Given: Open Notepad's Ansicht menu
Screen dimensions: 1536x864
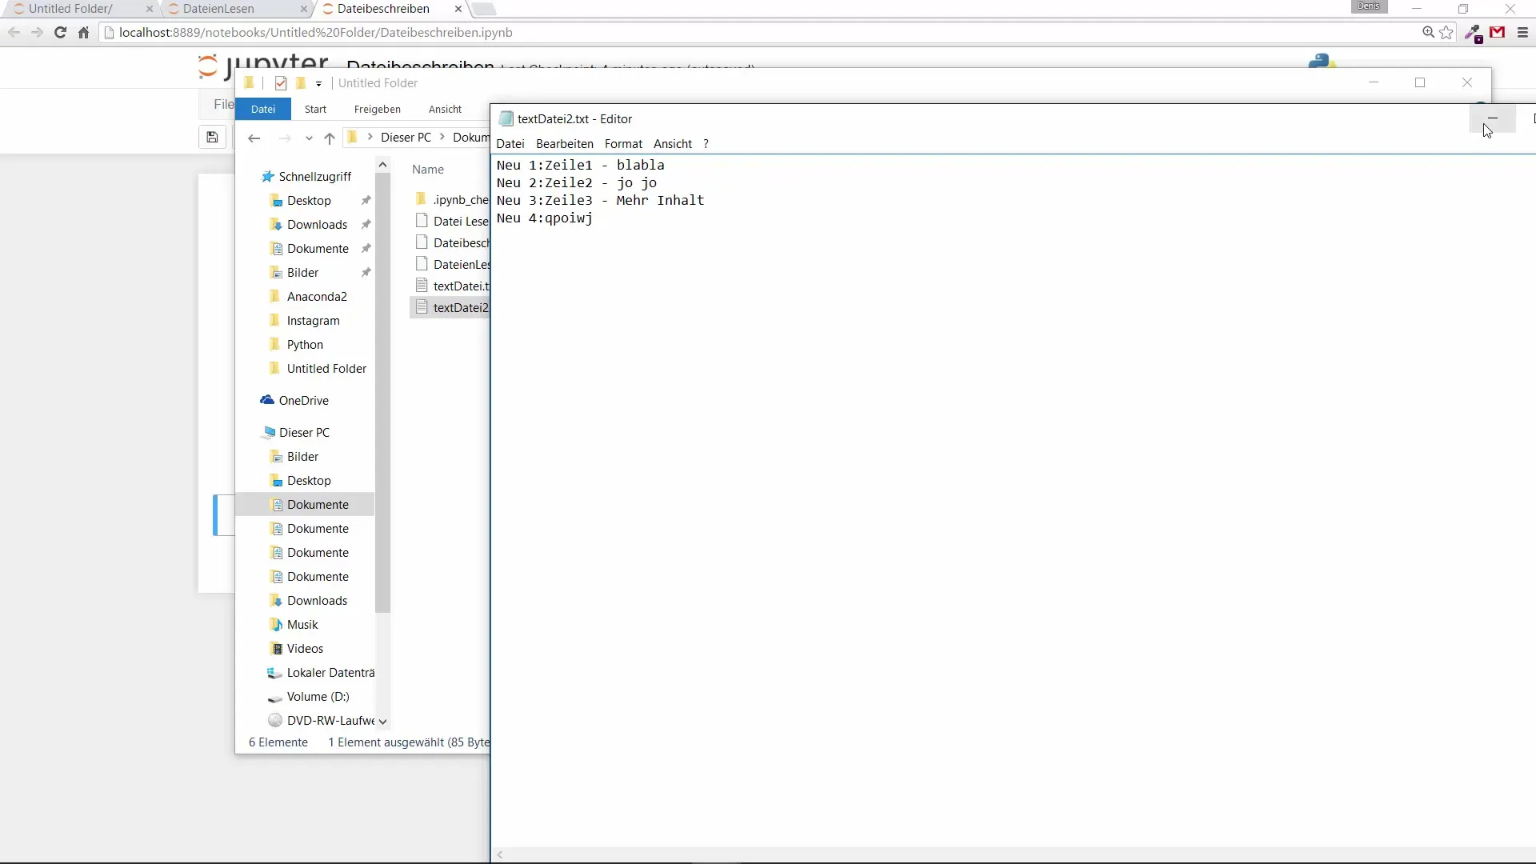Looking at the screenshot, I should point(673,144).
